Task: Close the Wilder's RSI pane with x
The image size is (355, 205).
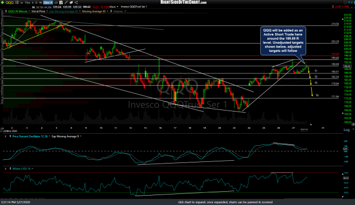Action: 6,169
